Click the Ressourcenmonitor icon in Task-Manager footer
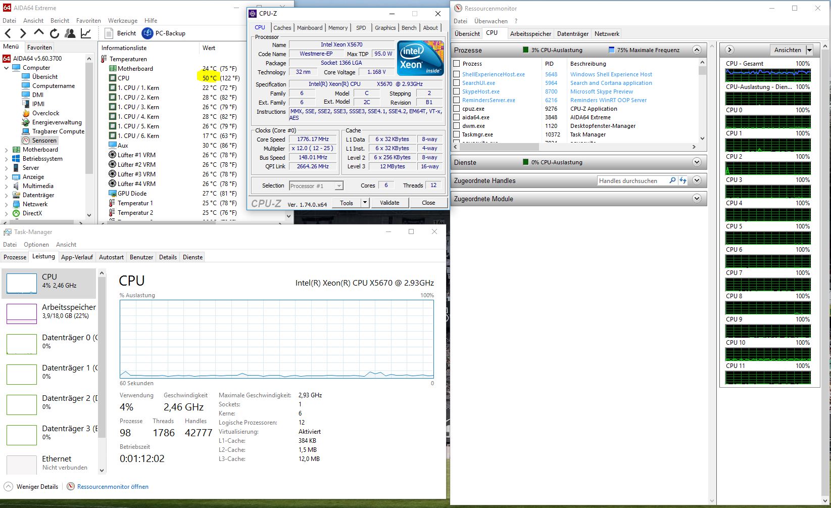This screenshot has height=508, width=831. point(70,487)
